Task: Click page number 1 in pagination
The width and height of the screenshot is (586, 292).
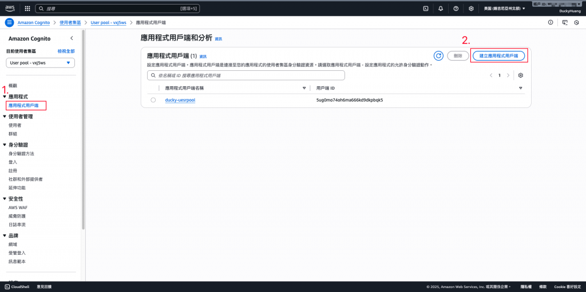Action: [499, 75]
